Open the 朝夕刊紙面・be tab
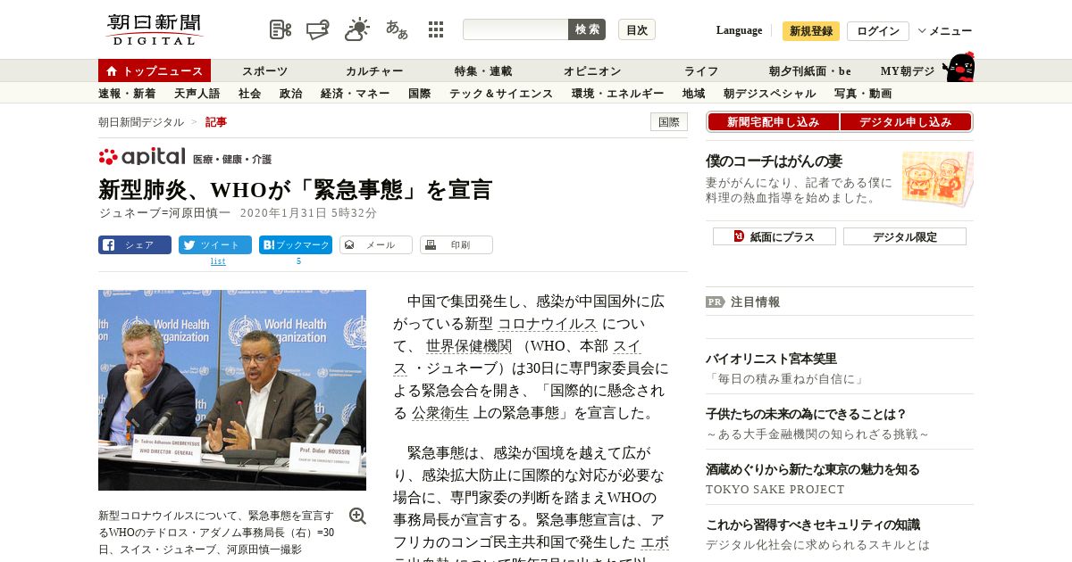 pyautogui.click(x=810, y=70)
